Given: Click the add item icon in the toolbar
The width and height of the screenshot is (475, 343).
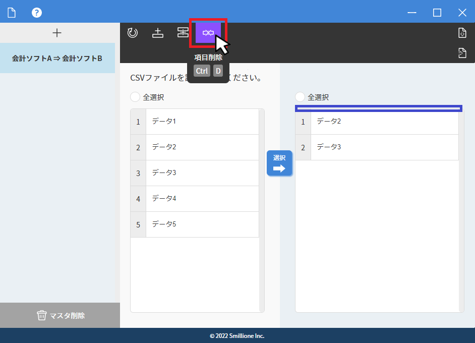Looking at the screenshot, I should pyautogui.click(x=158, y=33).
